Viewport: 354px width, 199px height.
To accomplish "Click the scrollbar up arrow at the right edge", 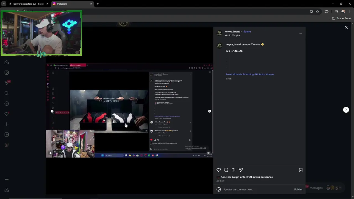I will coord(353,24).
